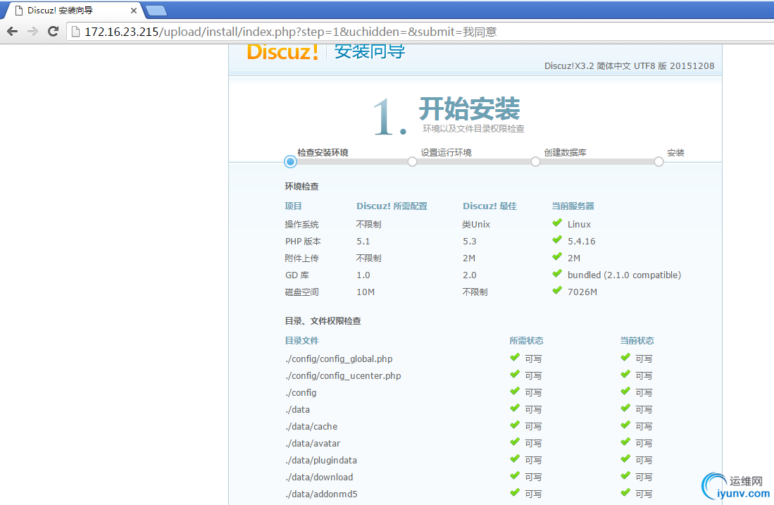Click the green check beside 5.4.16
This screenshot has height=505, width=774.
click(557, 239)
